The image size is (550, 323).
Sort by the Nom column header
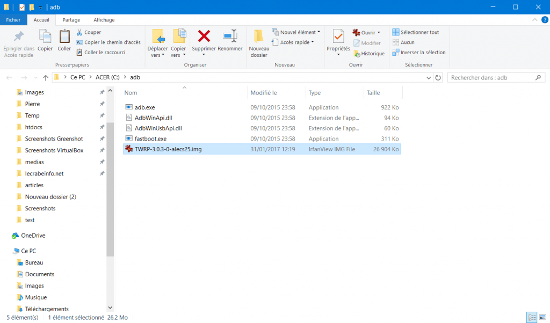click(184, 93)
